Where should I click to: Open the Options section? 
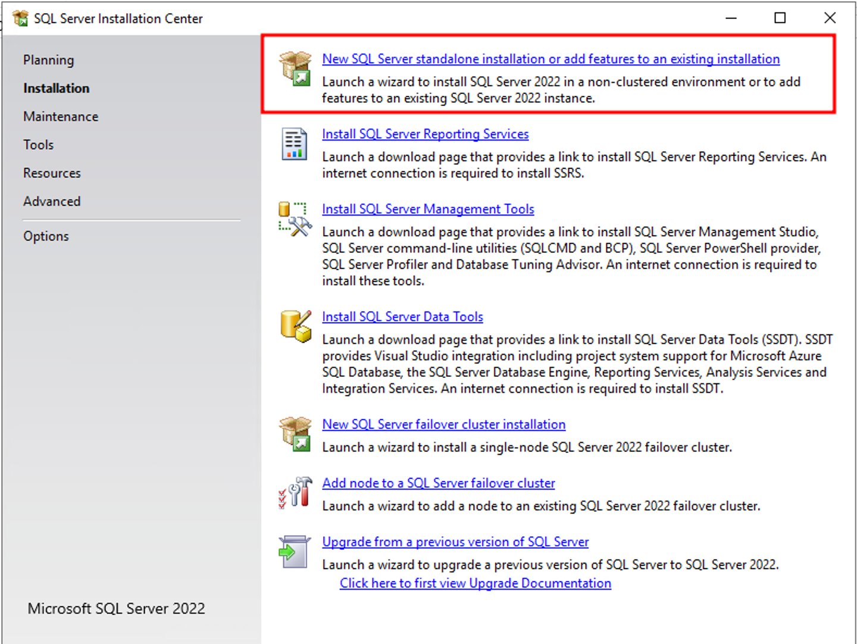point(46,236)
